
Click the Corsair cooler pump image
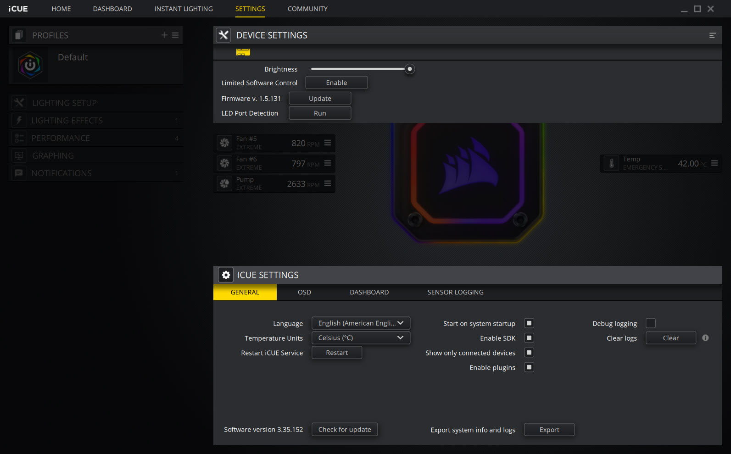468,183
